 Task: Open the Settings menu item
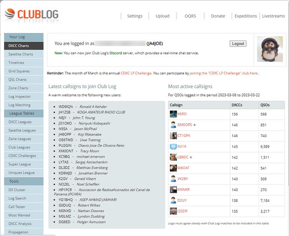coord(135,16)
